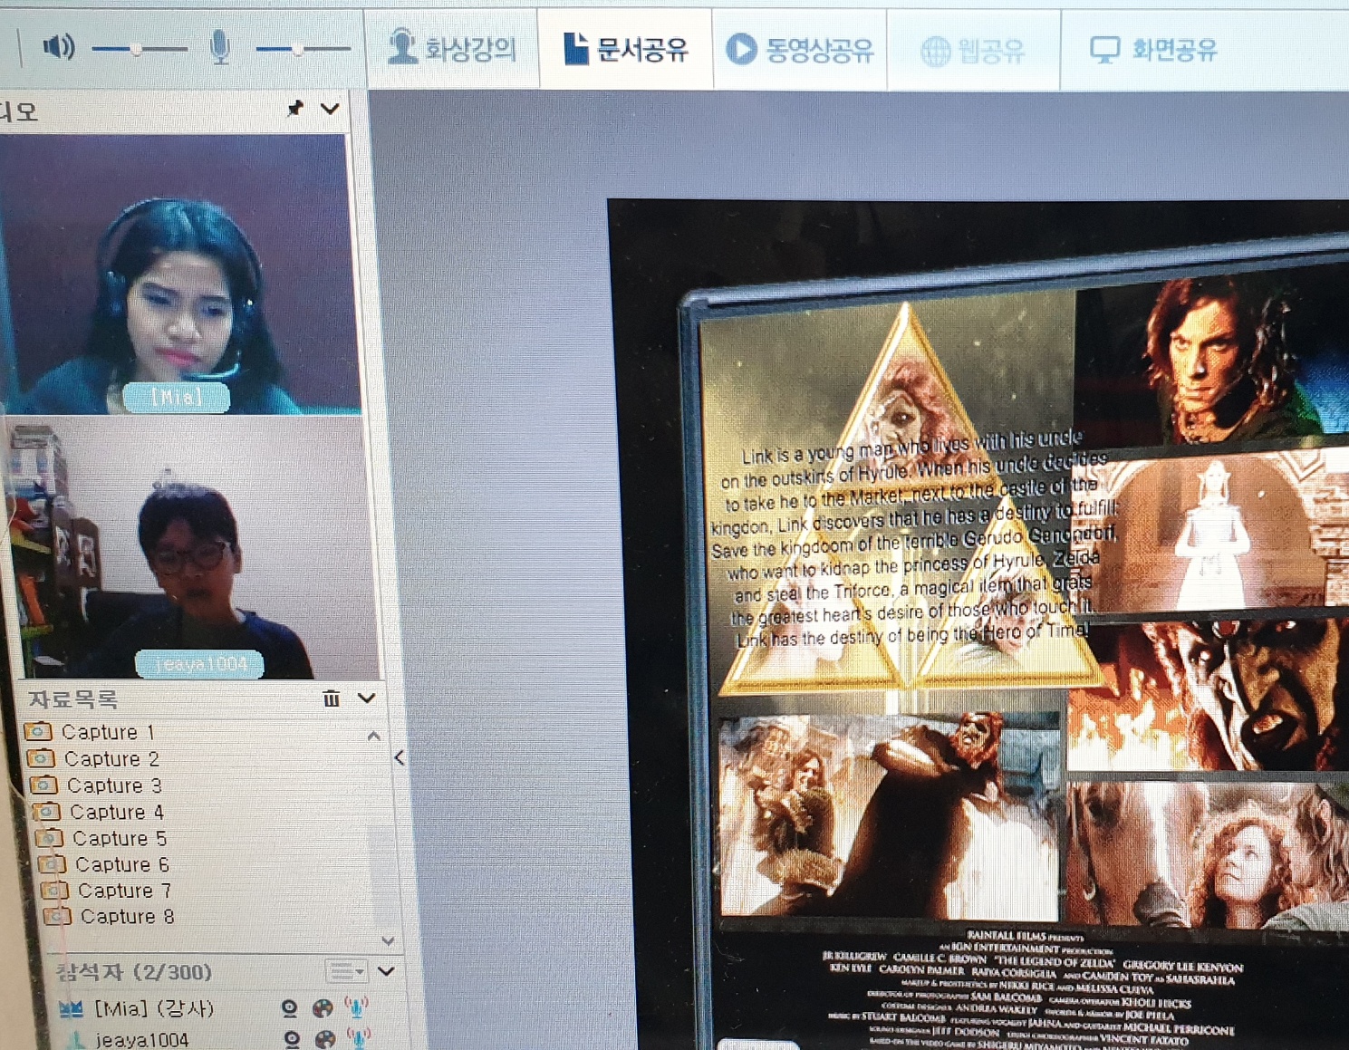
Task: Open the 동영상공유 video sharing tab
Action: tap(800, 49)
